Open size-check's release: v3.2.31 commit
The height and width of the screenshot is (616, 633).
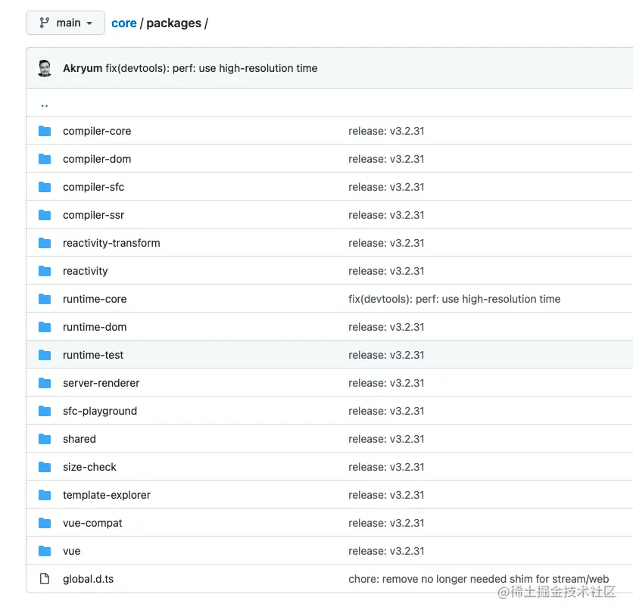386,467
